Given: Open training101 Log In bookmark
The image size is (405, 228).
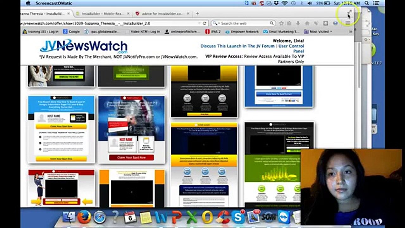Looking at the screenshot, I should [x=40, y=32].
